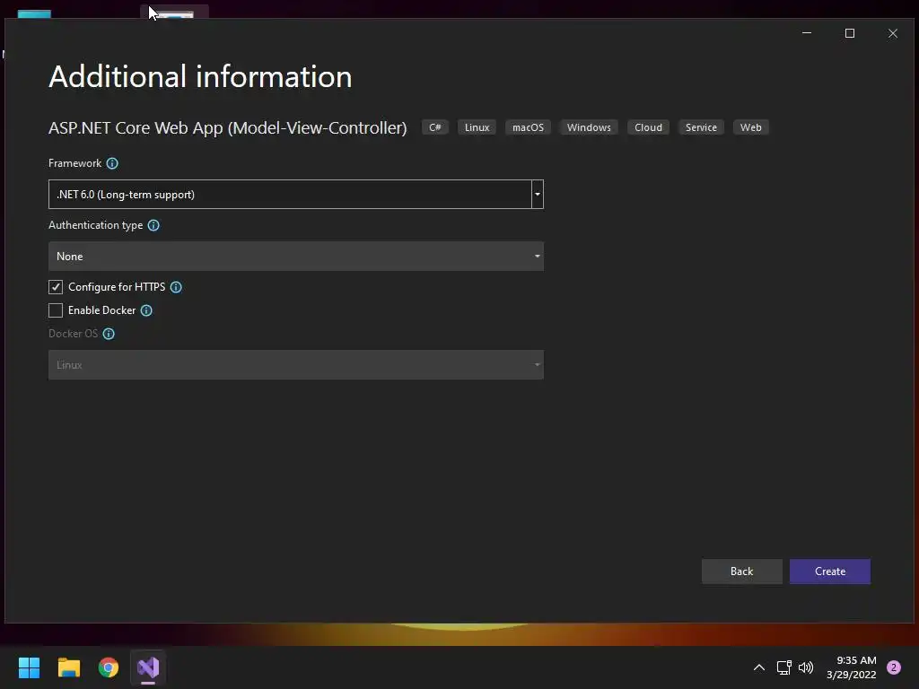Click the Enable Docker info icon

coord(146,310)
